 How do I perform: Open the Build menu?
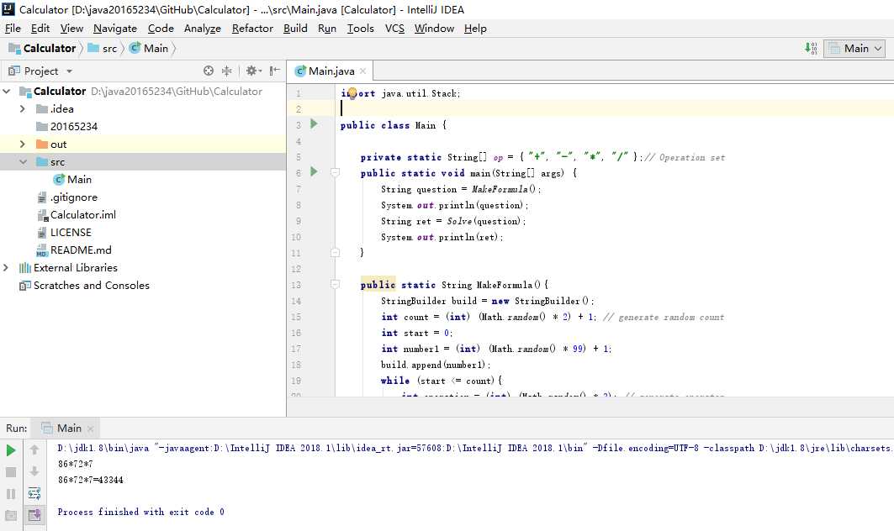[x=295, y=29]
